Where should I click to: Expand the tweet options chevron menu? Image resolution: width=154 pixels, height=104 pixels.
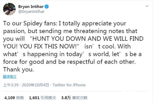pyautogui.click(x=147, y=6)
